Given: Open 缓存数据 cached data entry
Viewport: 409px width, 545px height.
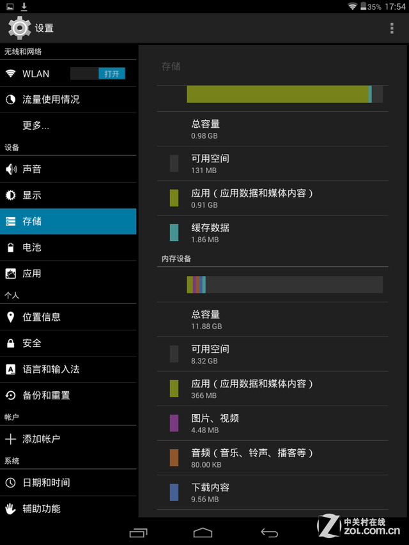Looking at the screenshot, I should click(210, 233).
